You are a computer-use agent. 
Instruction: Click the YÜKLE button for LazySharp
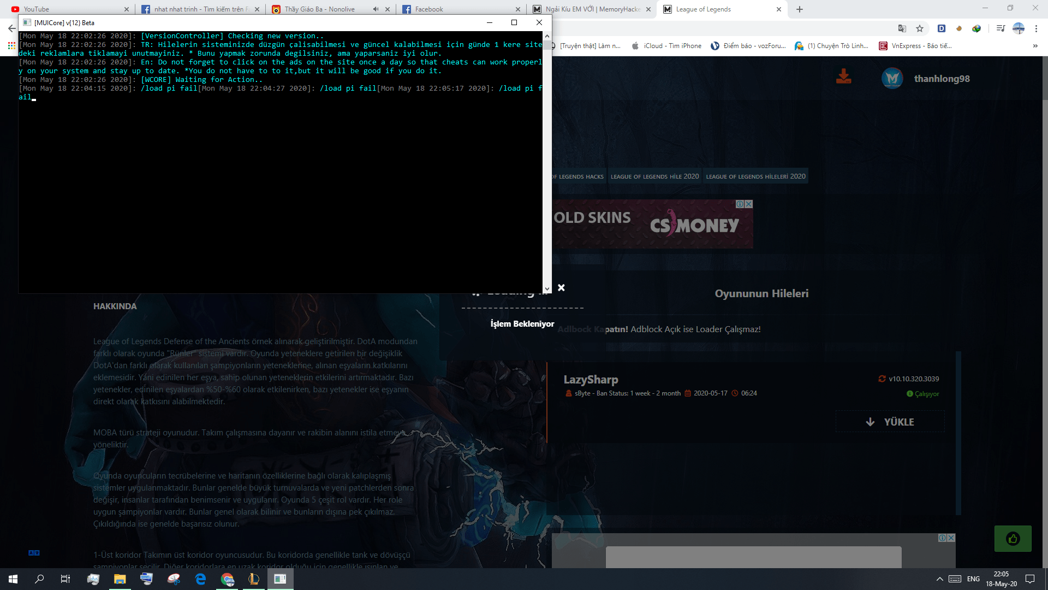coord(890,422)
